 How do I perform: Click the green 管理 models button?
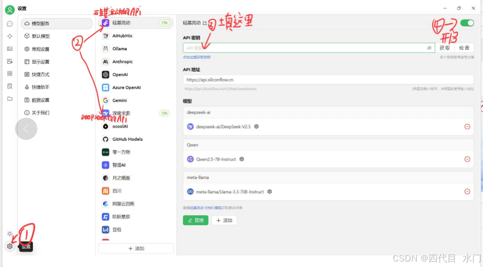(196, 220)
